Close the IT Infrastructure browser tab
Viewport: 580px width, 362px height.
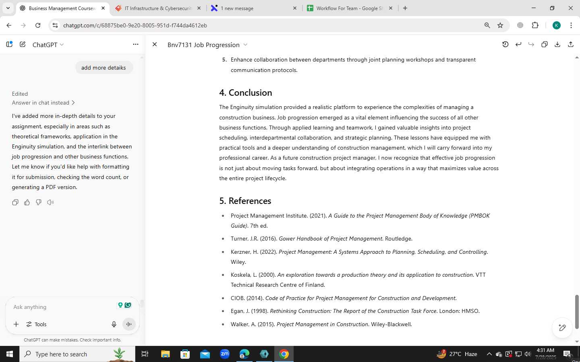[199, 8]
